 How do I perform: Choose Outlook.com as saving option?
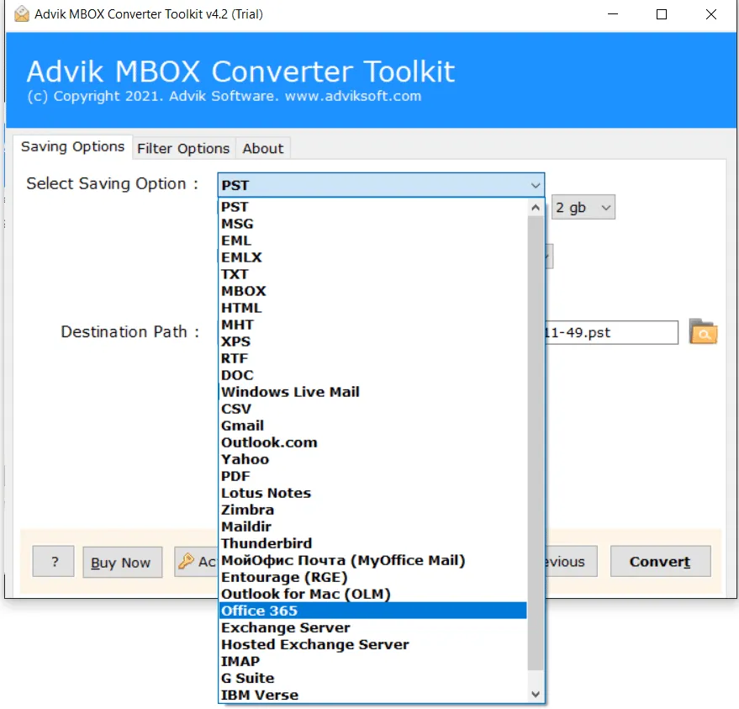372,442
